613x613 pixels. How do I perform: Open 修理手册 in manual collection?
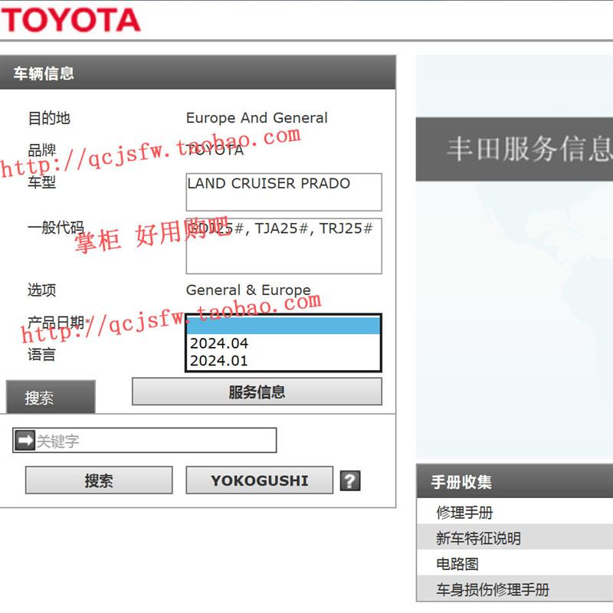[x=464, y=512]
